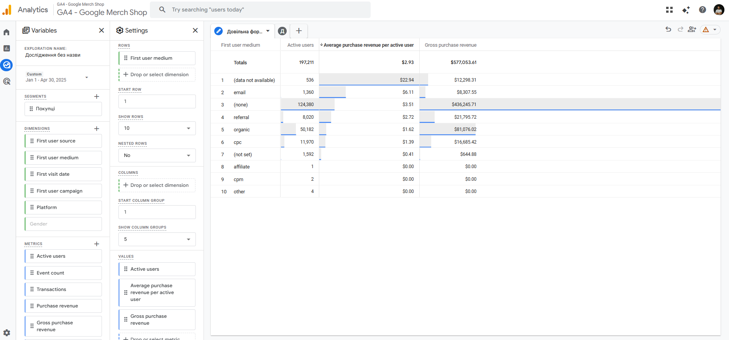The width and height of the screenshot is (729, 340).
Task: Open the Show Column Groups dropdown
Action: click(x=157, y=239)
